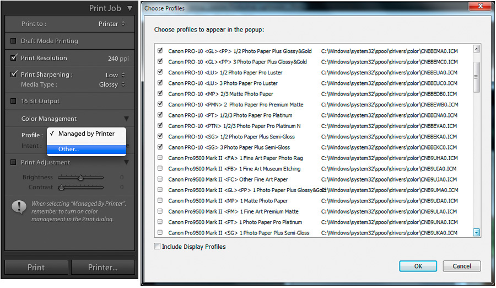Check Pro9500 Mark II 1 Photo Paper Plus Glossy&Gold
This screenshot has width=496, height=288.
(160, 190)
